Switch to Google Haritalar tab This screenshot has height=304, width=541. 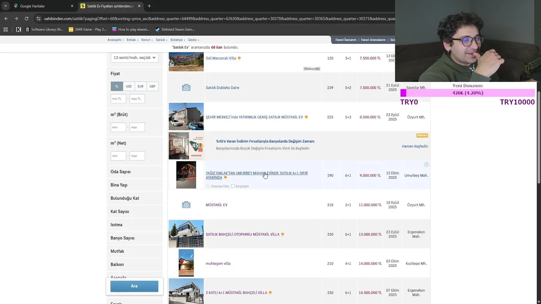coord(40,6)
